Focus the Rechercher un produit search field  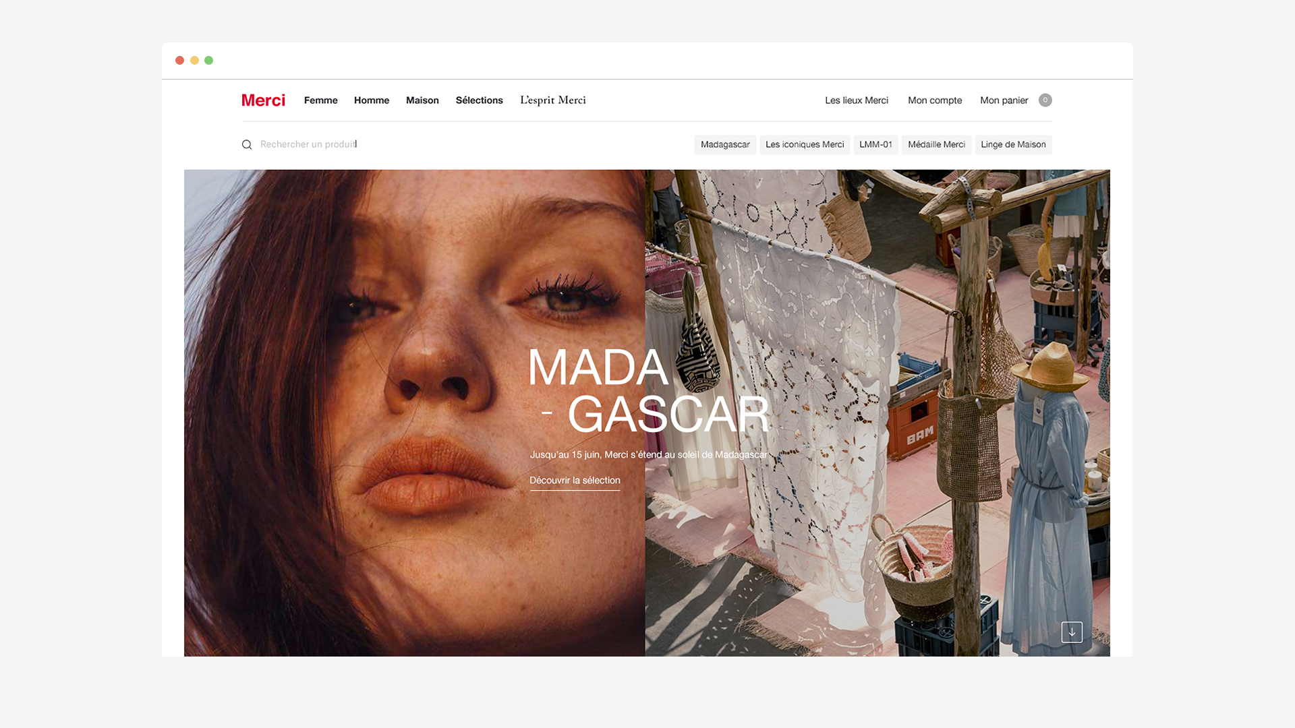click(x=405, y=144)
